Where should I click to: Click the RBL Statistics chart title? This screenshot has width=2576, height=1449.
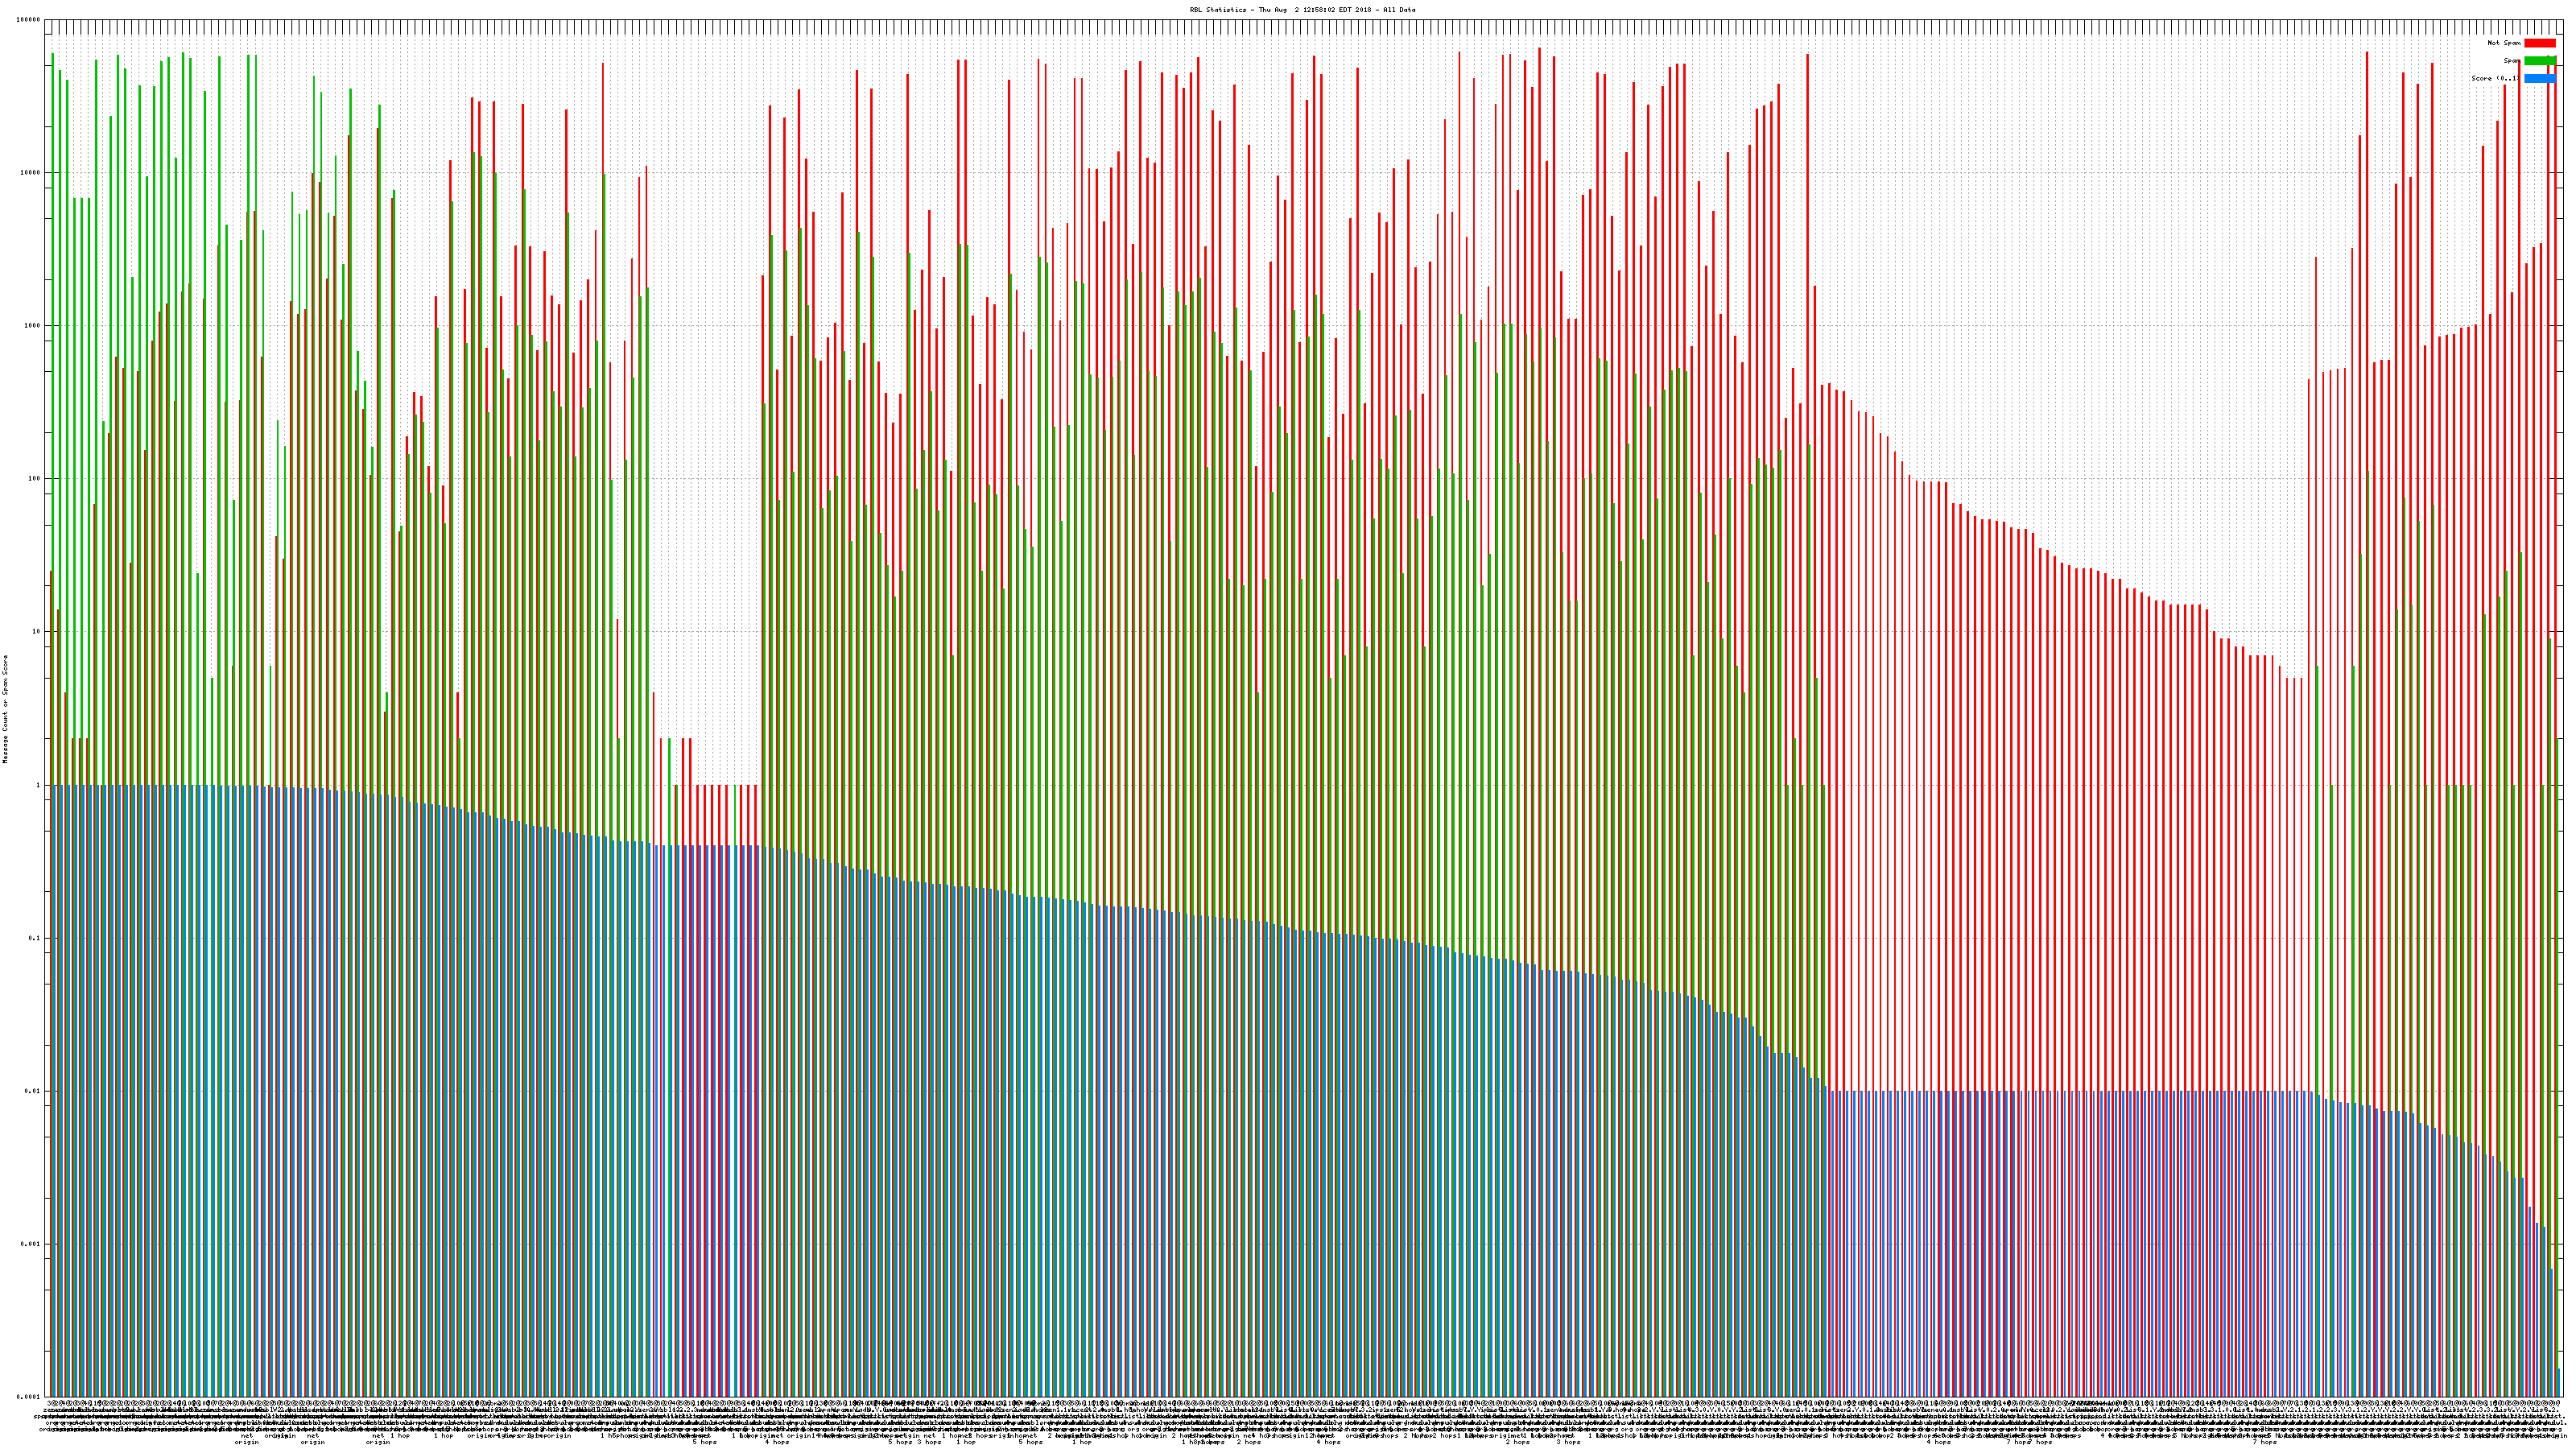coord(1302,10)
